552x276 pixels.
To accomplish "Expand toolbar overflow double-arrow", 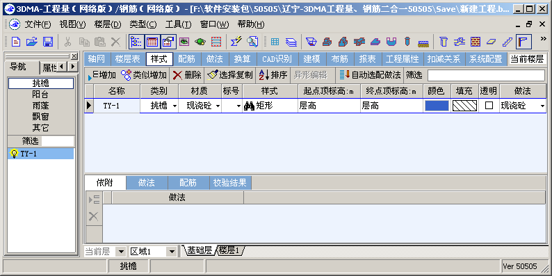I will pyautogui.click(x=543, y=38).
